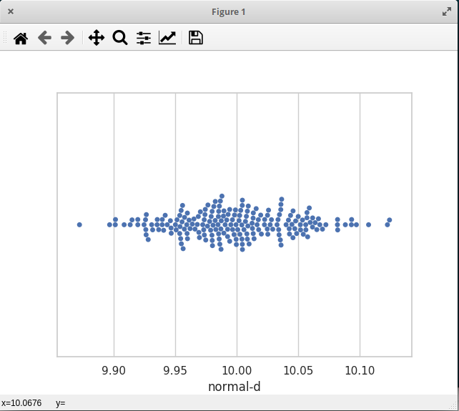
Task: Select the leftmost outlier dot in the swarm
Action: [79, 224]
